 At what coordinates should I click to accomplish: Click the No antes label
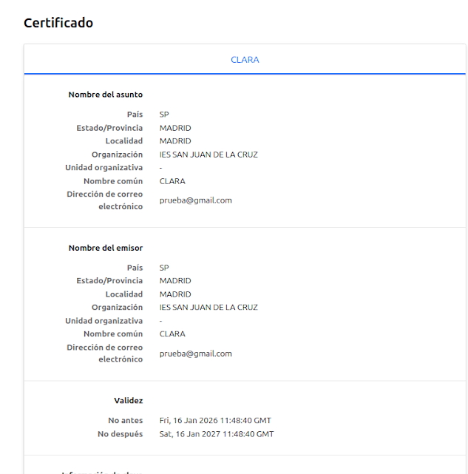(x=125, y=420)
